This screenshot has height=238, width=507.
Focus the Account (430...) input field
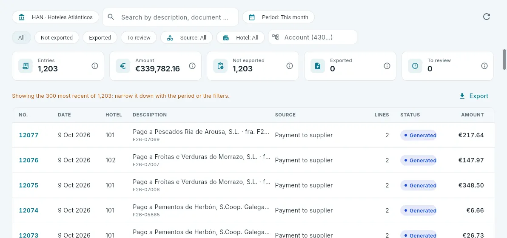[313, 37]
